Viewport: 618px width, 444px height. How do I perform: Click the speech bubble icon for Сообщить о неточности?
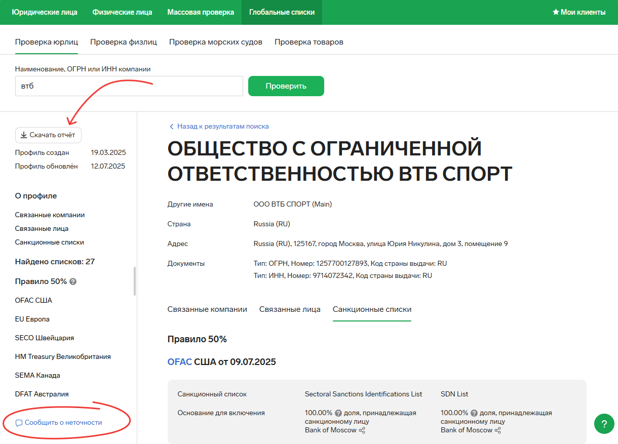[x=19, y=423]
